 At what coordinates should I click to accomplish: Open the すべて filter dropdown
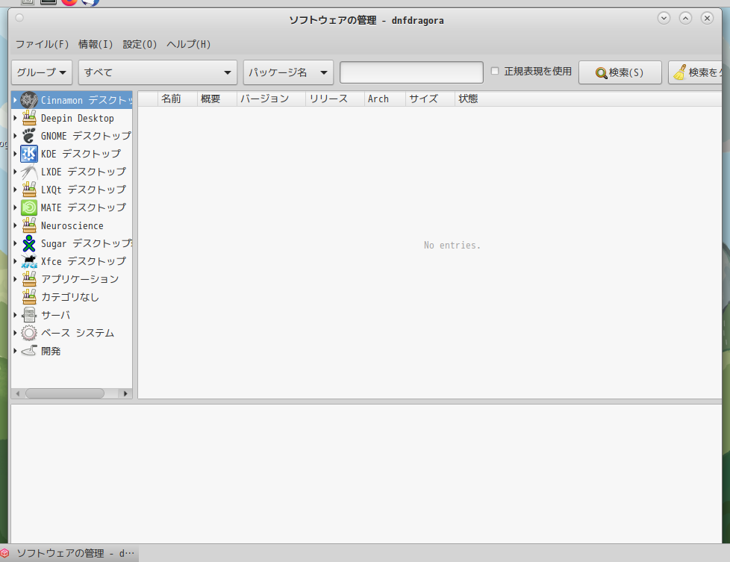click(x=157, y=72)
